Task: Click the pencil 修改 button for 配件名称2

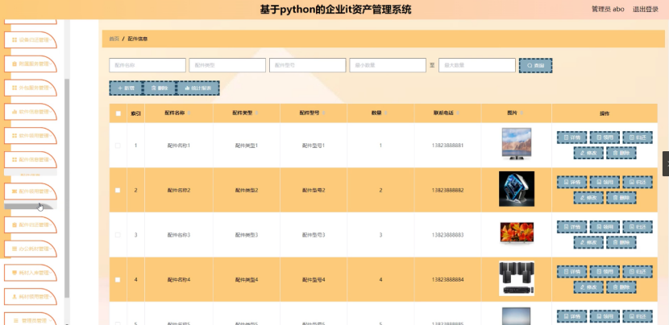Action: (588, 198)
